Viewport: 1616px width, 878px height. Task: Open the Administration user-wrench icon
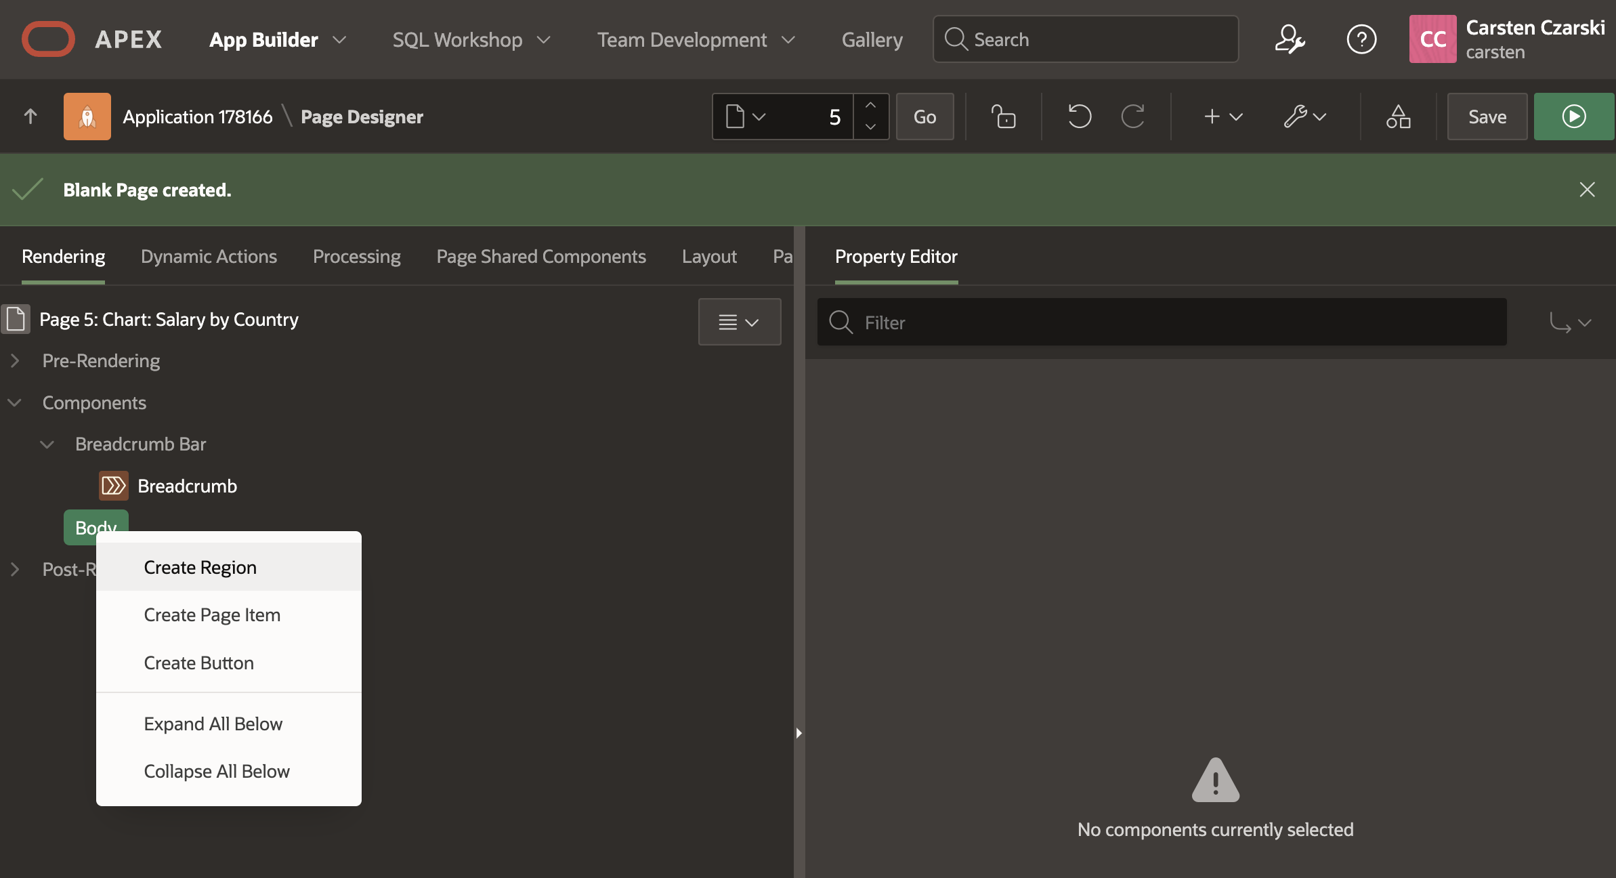(1290, 39)
